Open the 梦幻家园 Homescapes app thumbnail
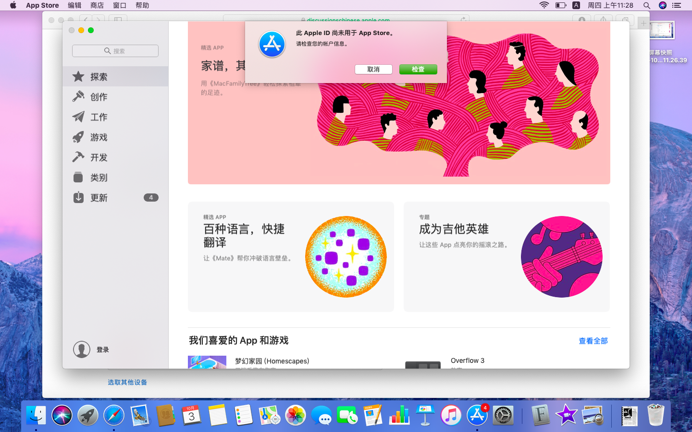The image size is (692, 432). click(x=207, y=362)
